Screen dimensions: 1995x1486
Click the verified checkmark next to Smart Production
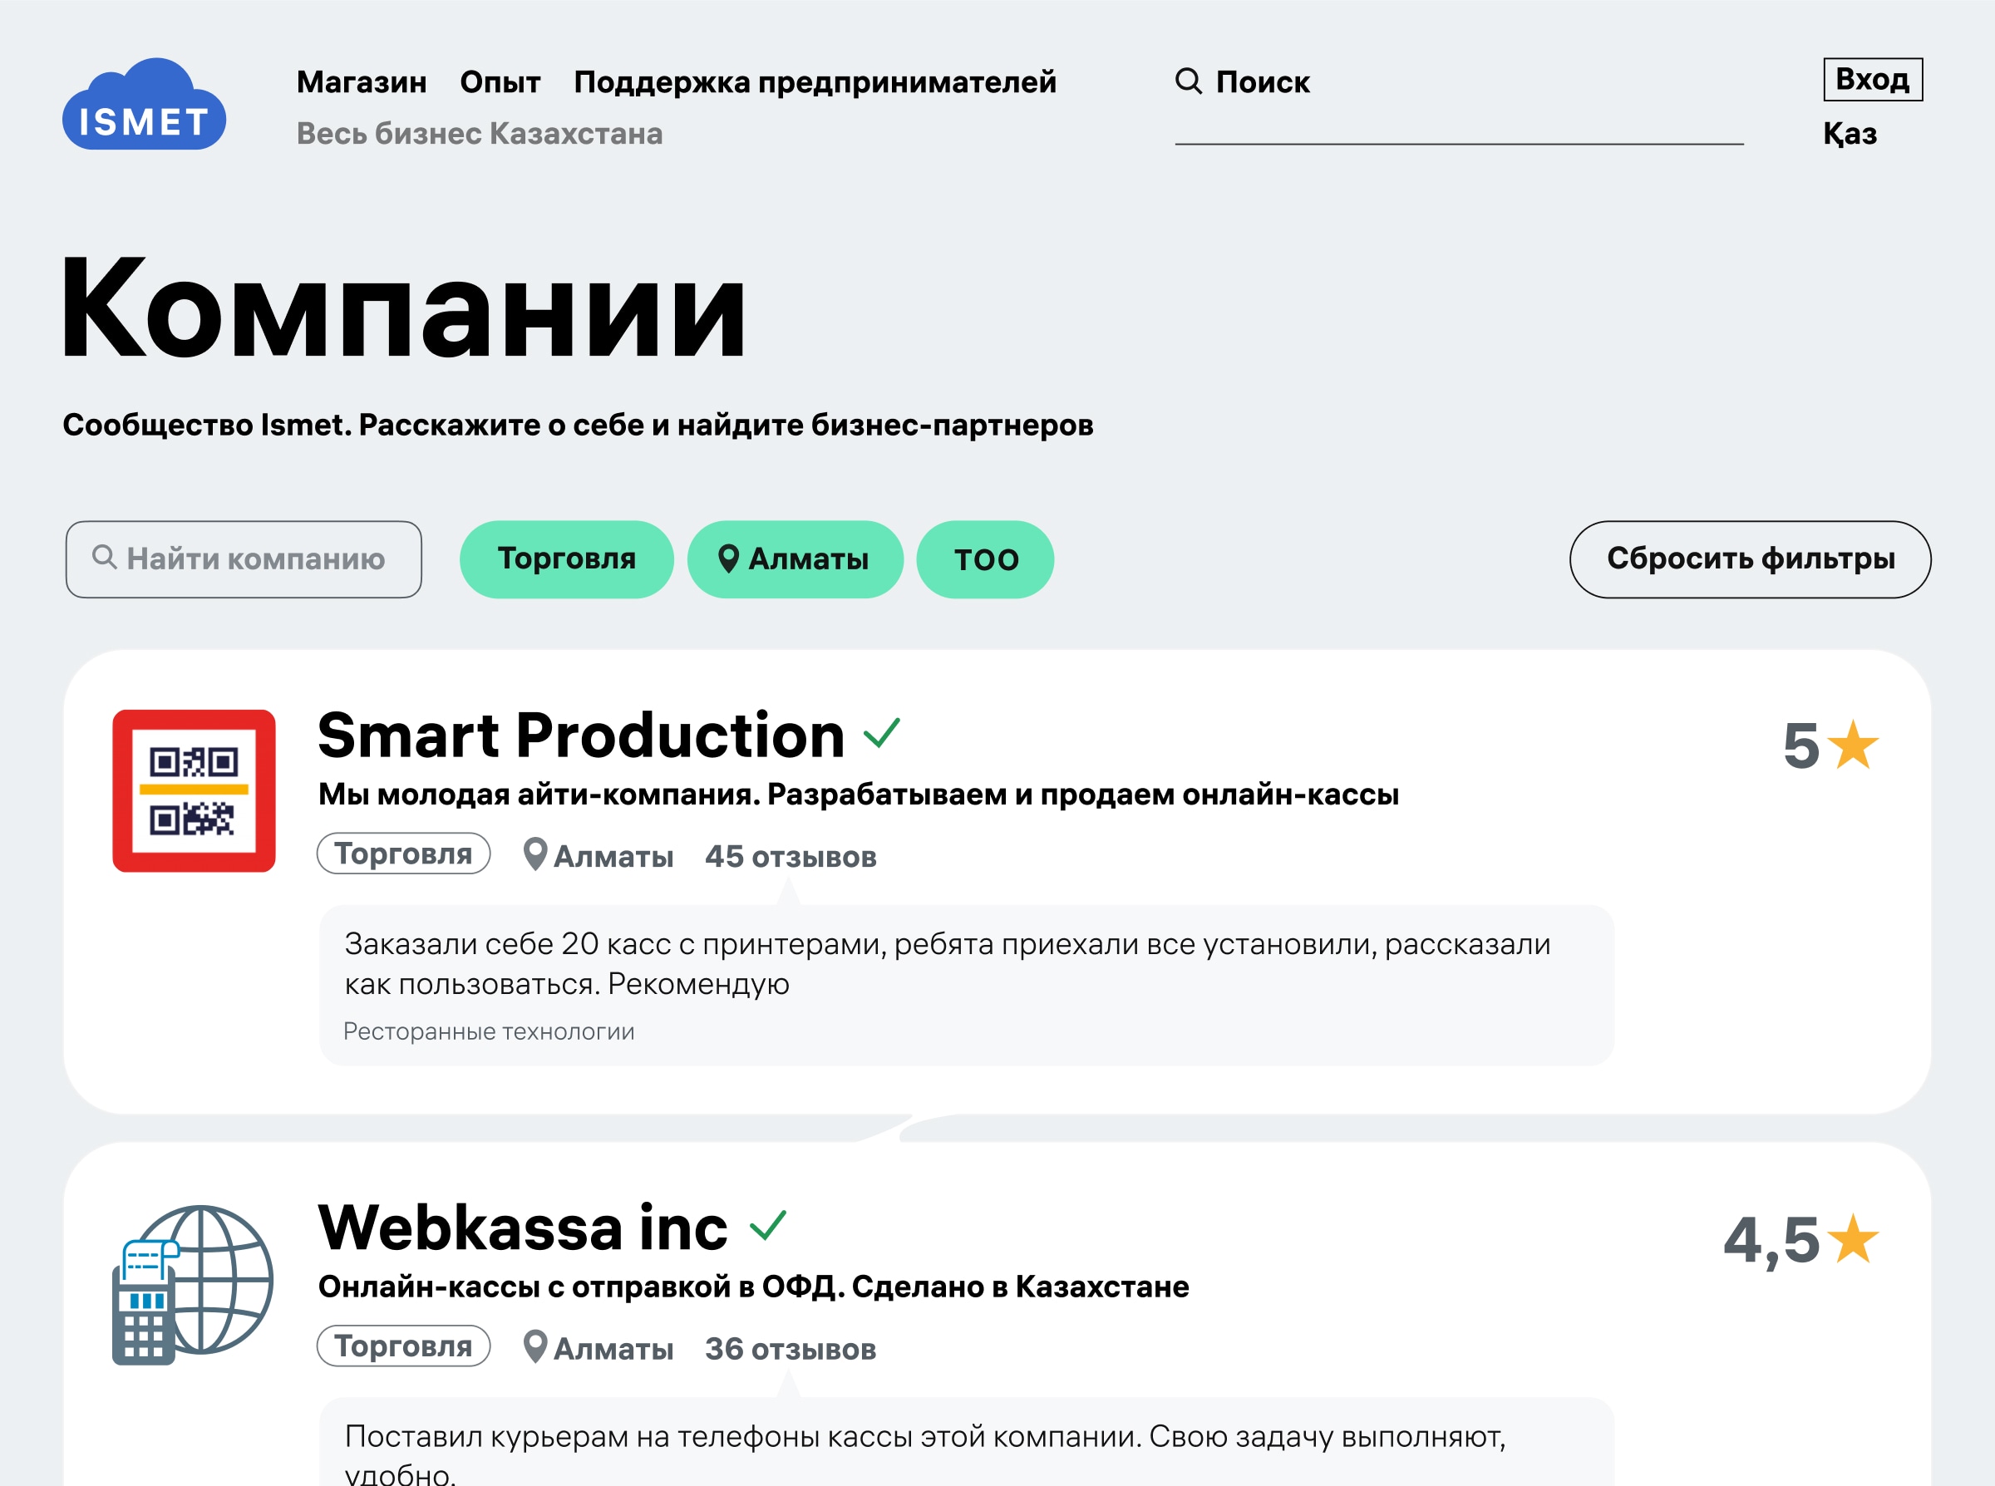click(881, 733)
